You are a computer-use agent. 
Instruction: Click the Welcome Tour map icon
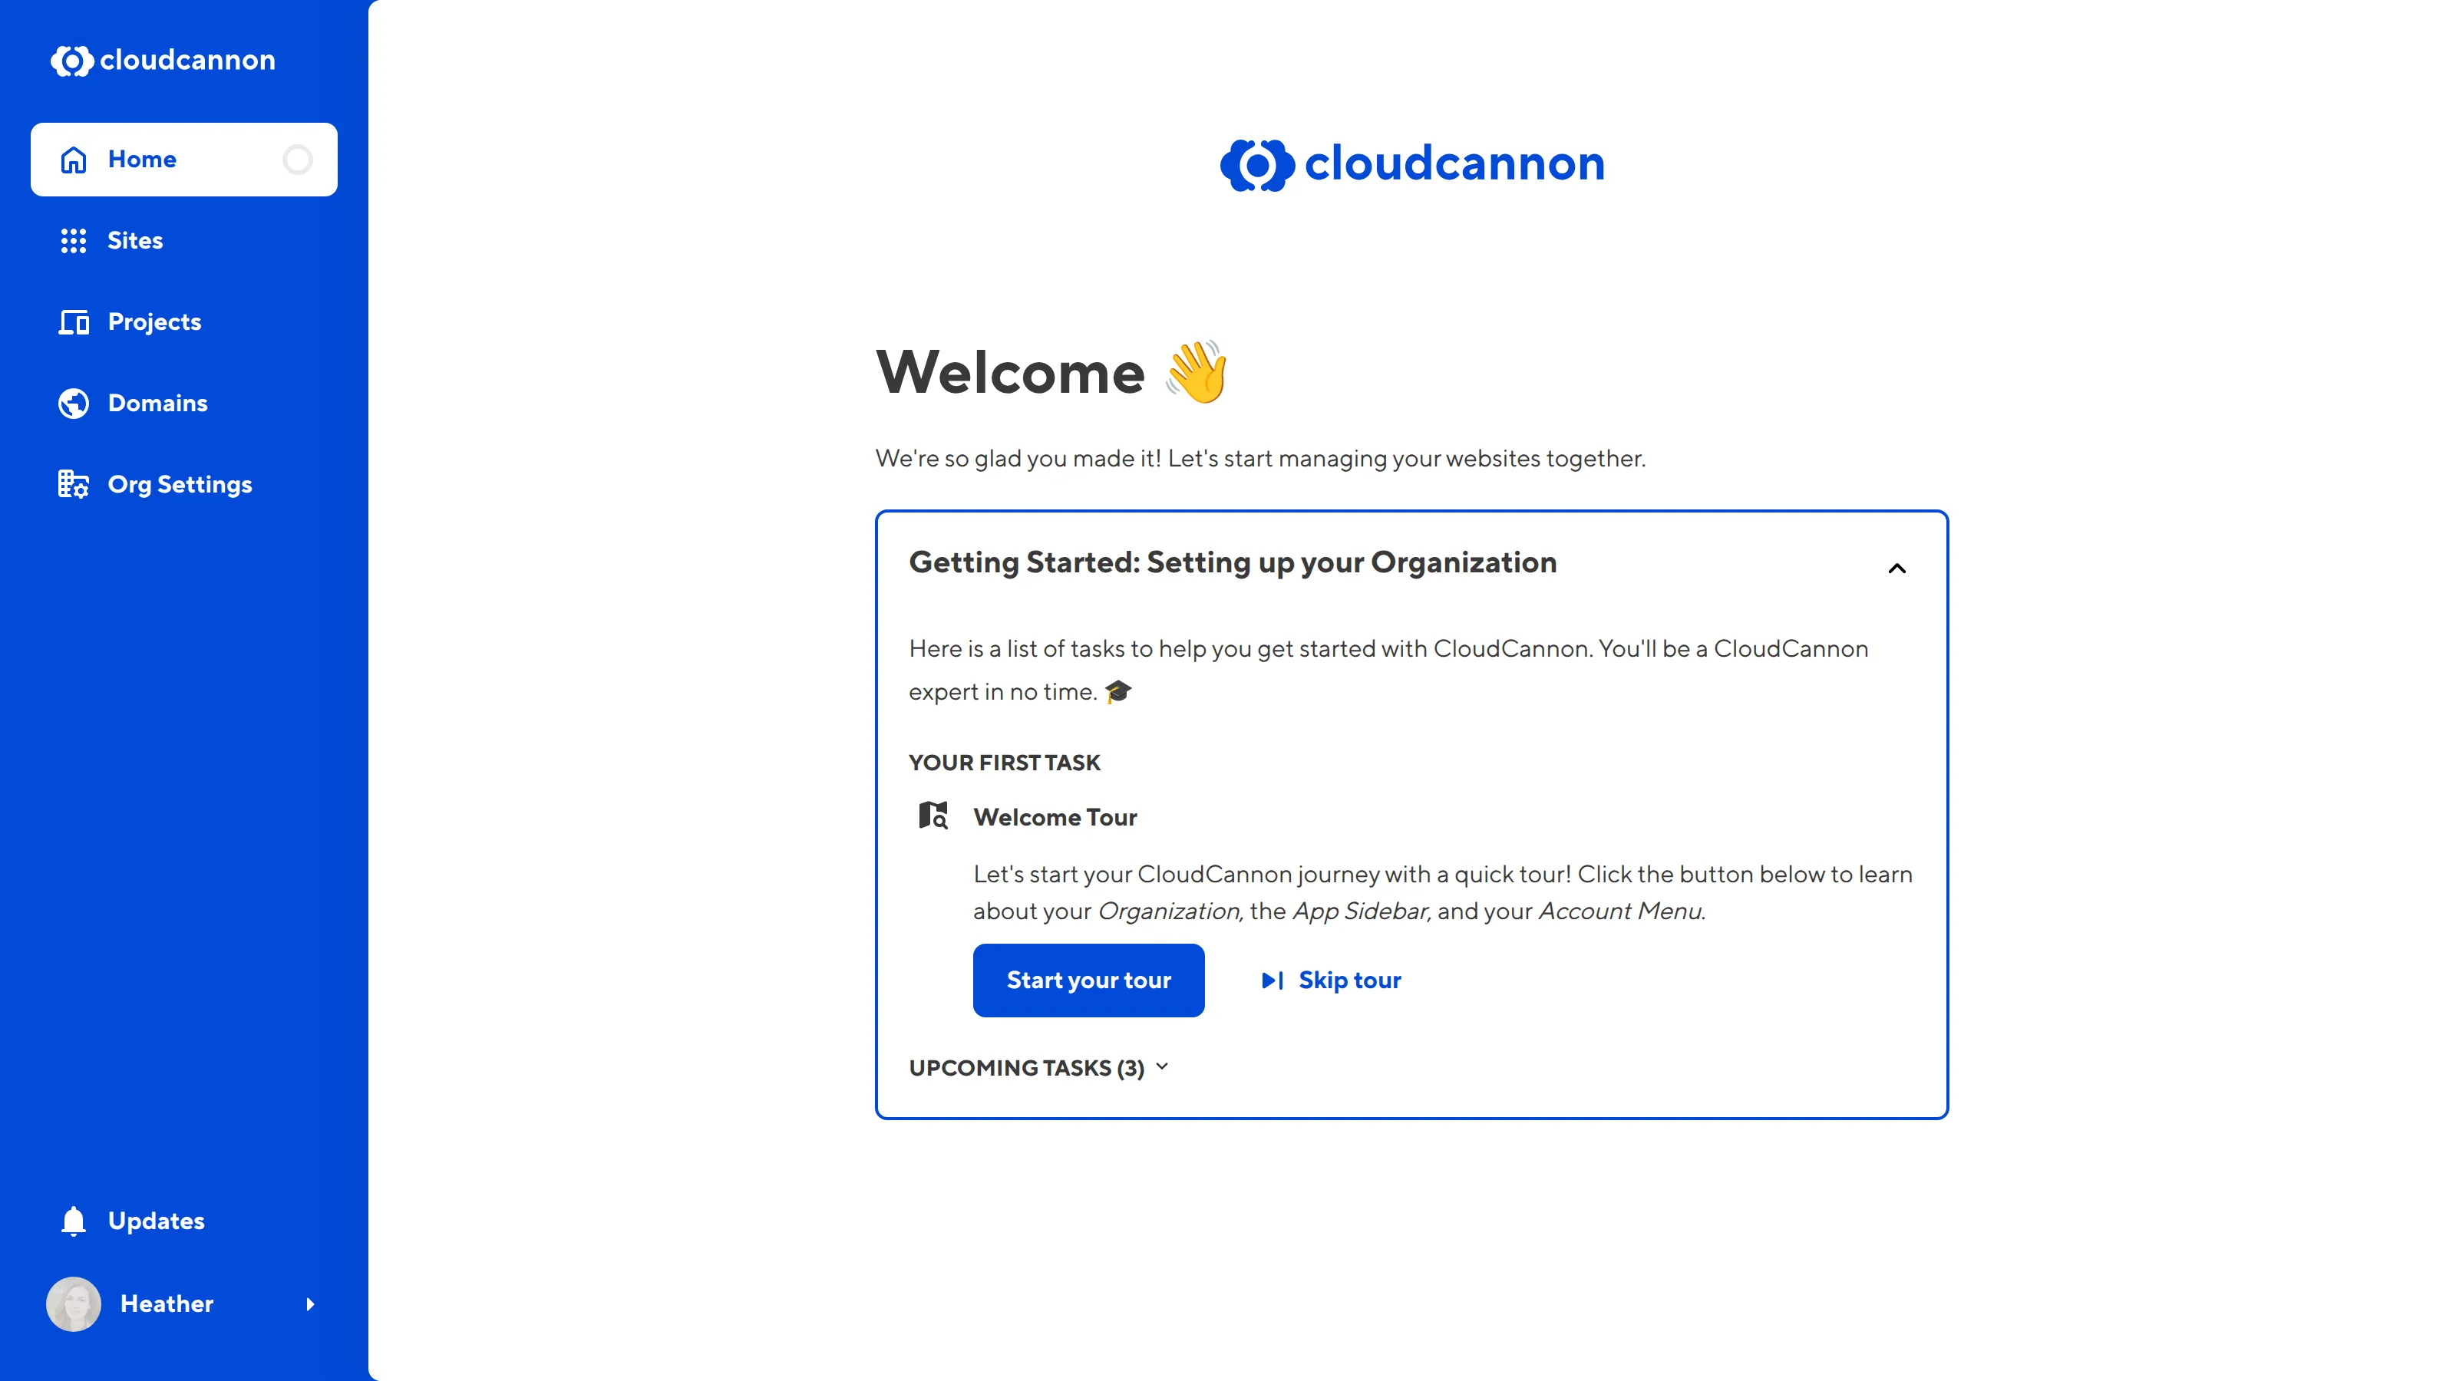pyautogui.click(x=933, y=816)
